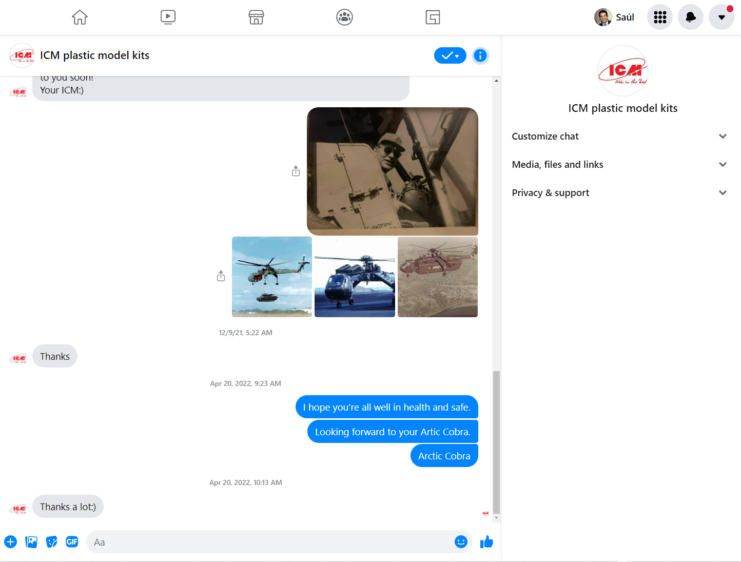
Task: Open the Home feed icon
Action: pyautogui.click(x=80, y=17)
